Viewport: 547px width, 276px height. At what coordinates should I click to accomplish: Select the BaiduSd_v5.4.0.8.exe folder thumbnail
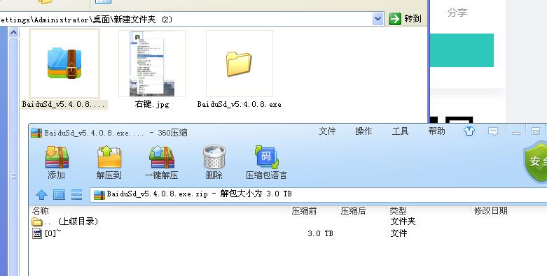[240, 64]
